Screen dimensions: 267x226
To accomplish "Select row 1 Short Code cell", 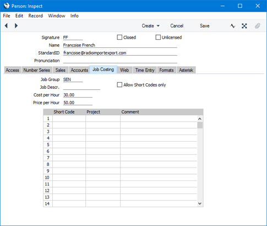I will (69, 119).
